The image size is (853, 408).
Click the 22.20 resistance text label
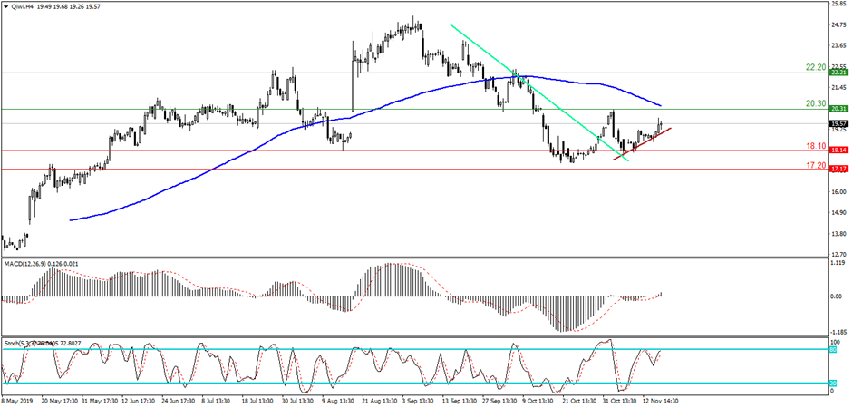[x=814, y=67]
